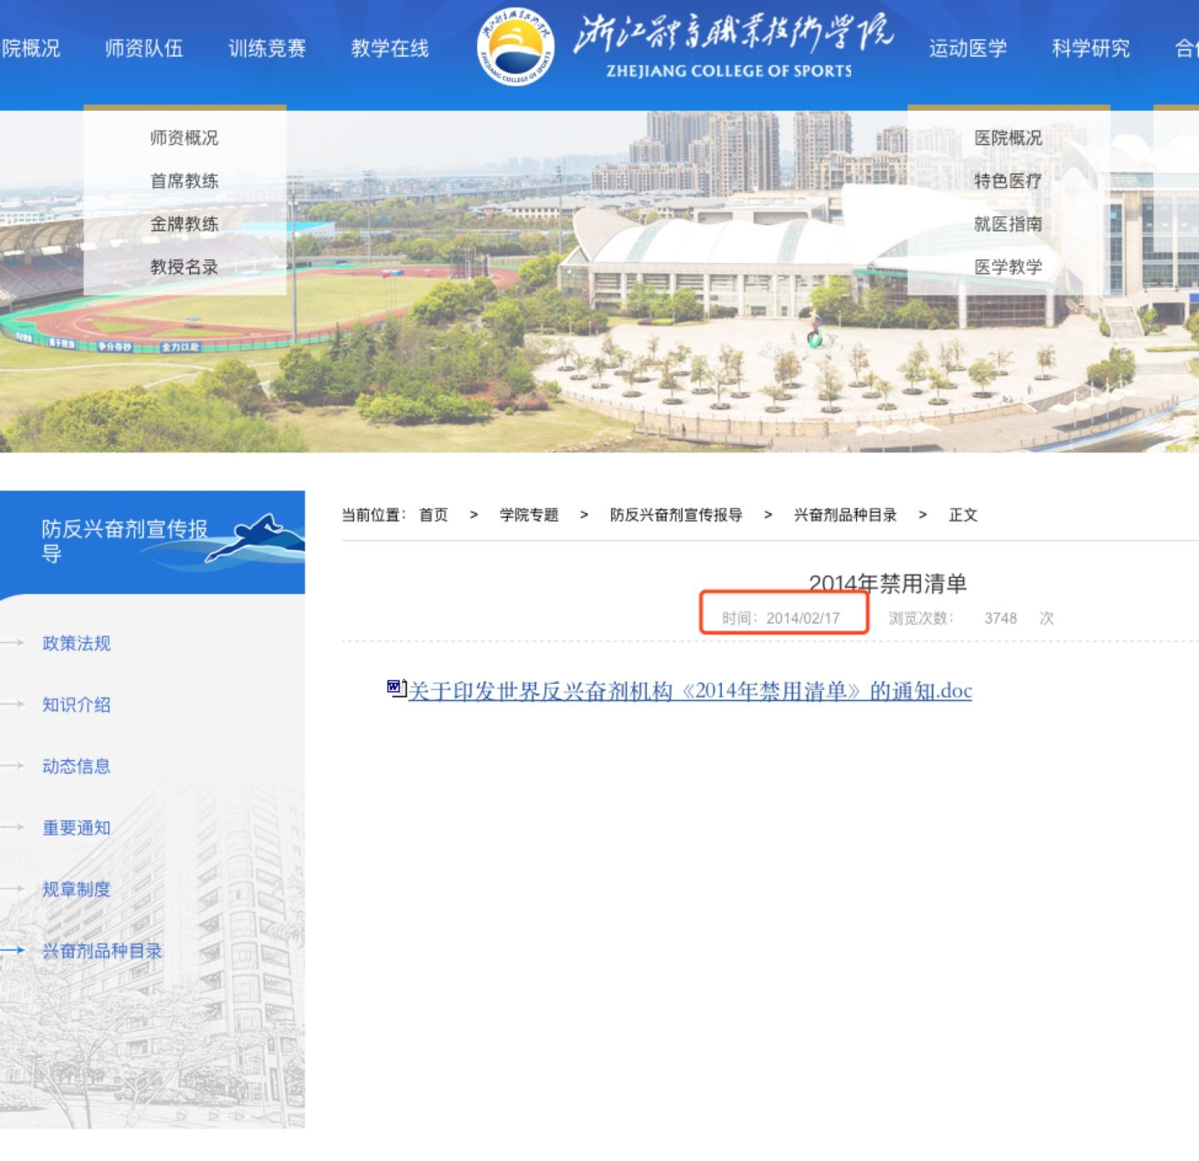Open the 科学研究 menu
The height and width of the screenshot is (1161, 1199).
point(1091,48)
